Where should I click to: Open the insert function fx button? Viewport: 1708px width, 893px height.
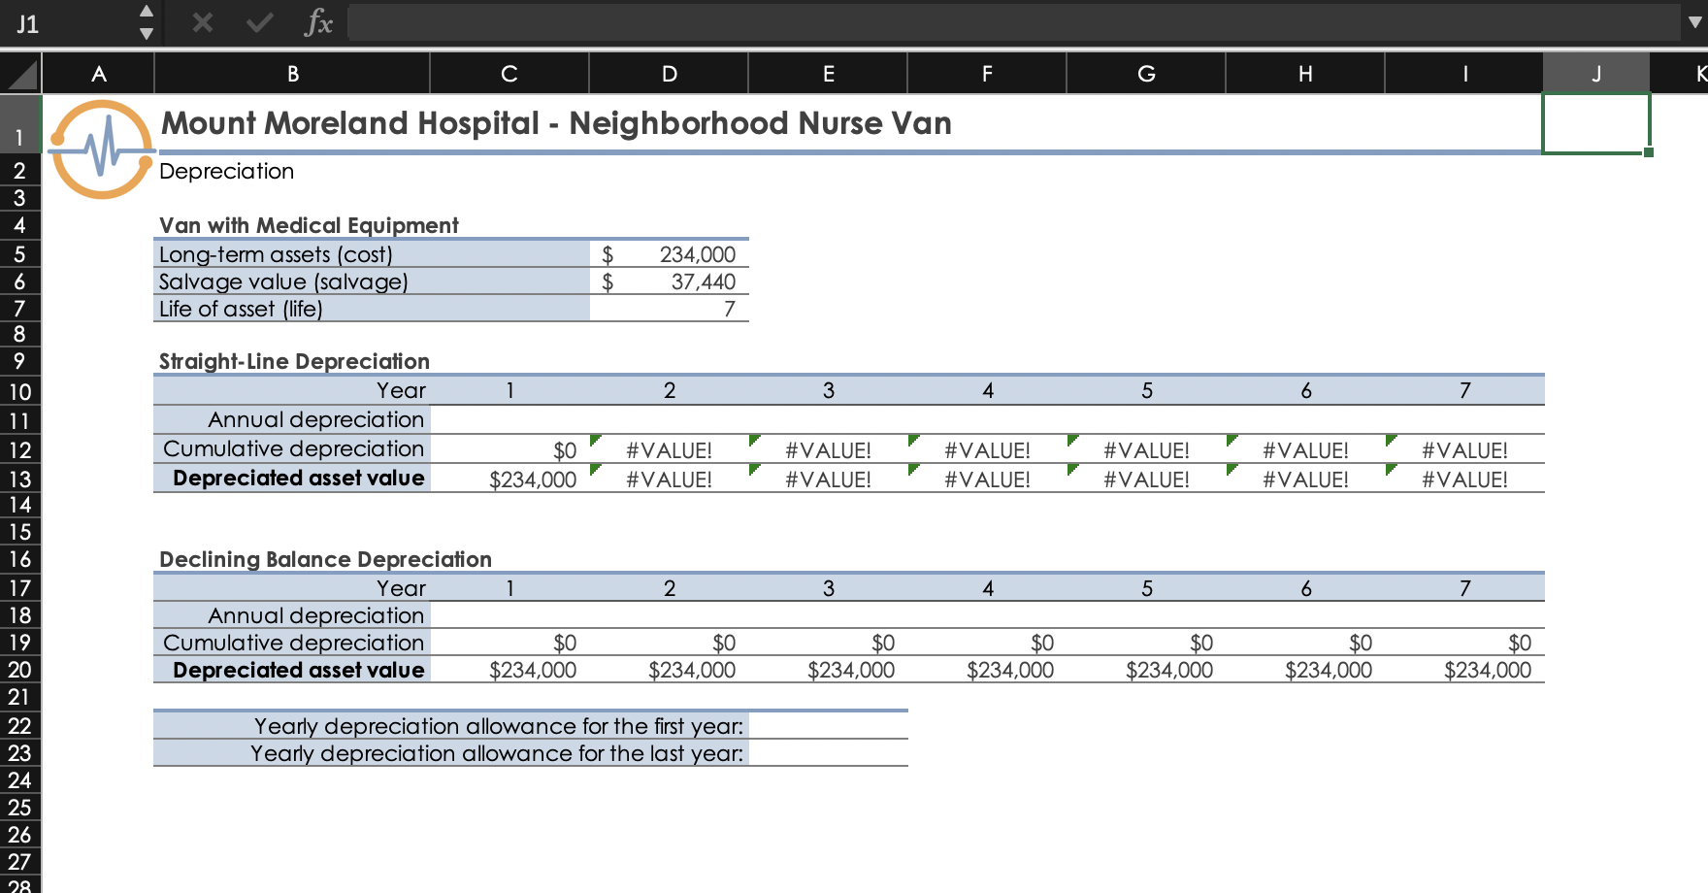318,22
